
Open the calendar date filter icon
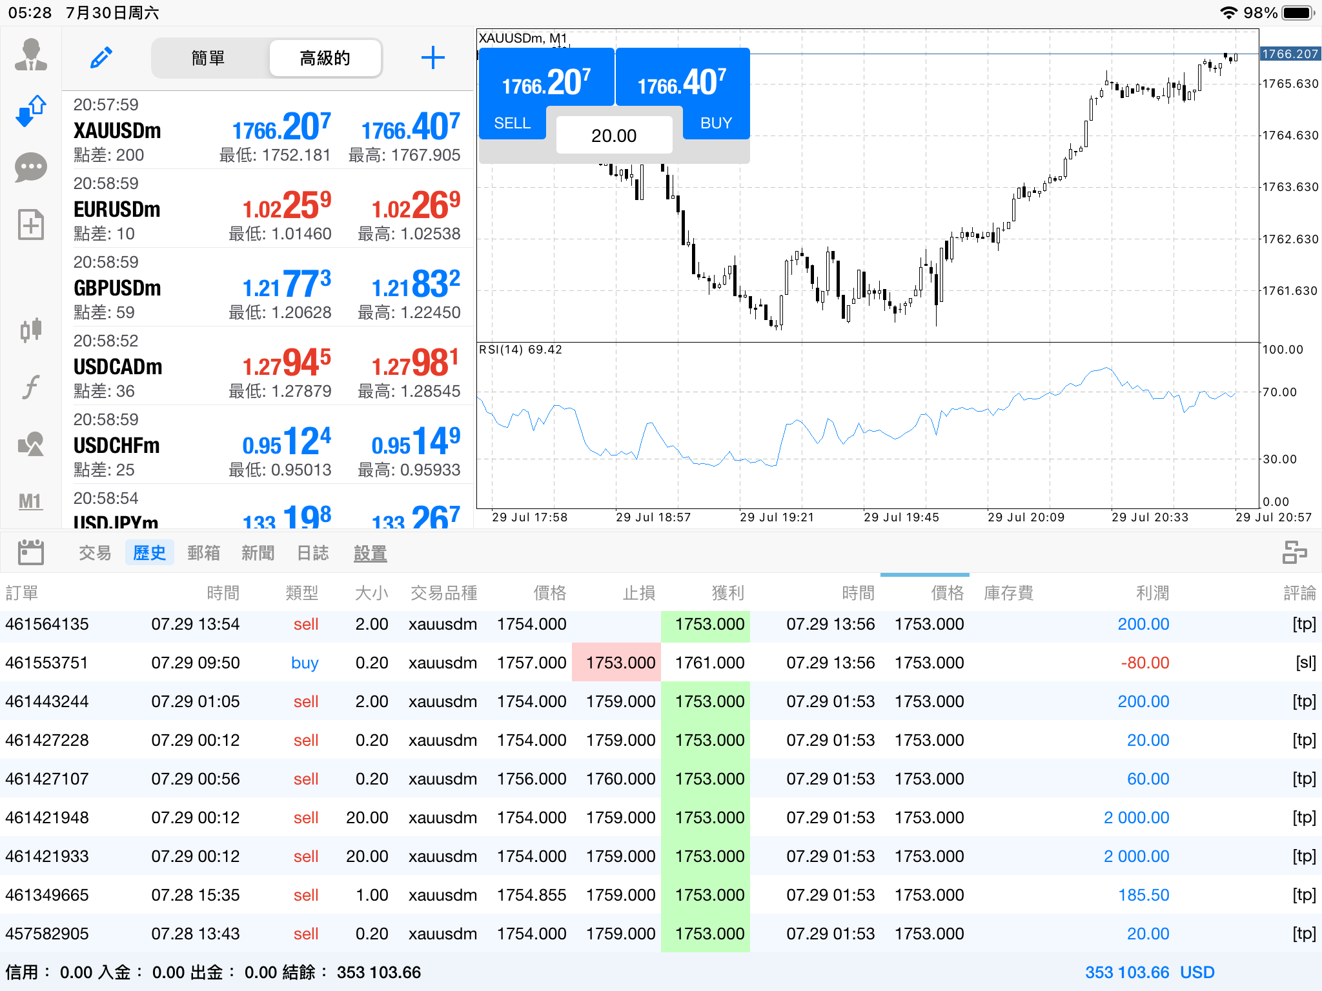(x=30, y=553)
